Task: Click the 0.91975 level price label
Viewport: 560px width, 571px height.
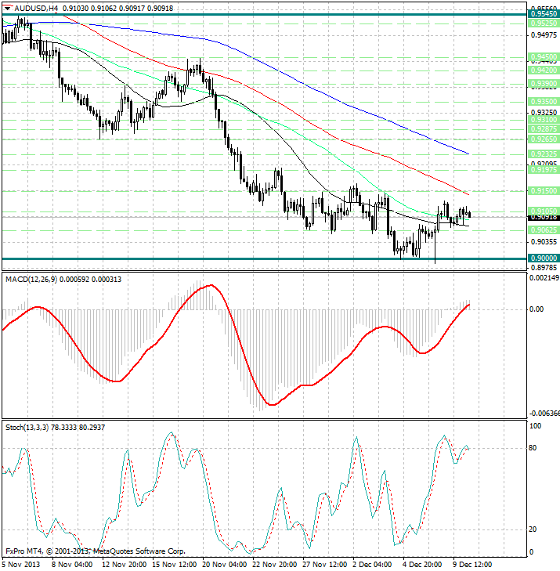Action: point(544,170)
